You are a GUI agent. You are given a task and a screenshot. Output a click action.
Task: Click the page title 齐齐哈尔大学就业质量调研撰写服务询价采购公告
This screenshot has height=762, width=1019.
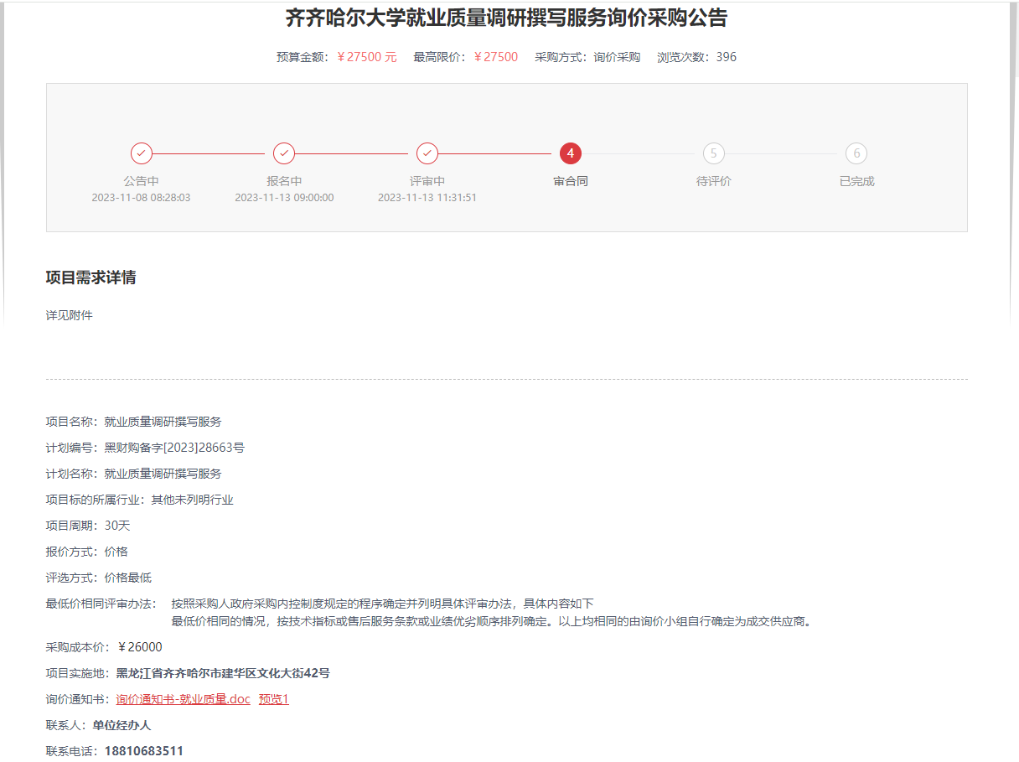pos(506,18)
